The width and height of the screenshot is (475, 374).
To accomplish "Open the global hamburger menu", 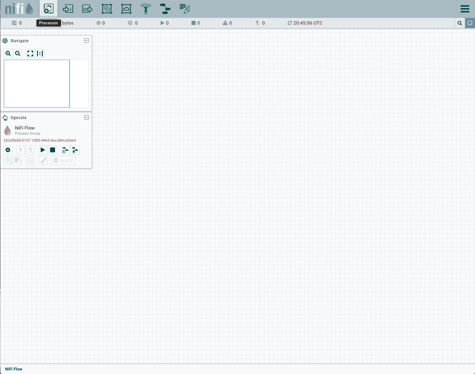I will 465,9.
